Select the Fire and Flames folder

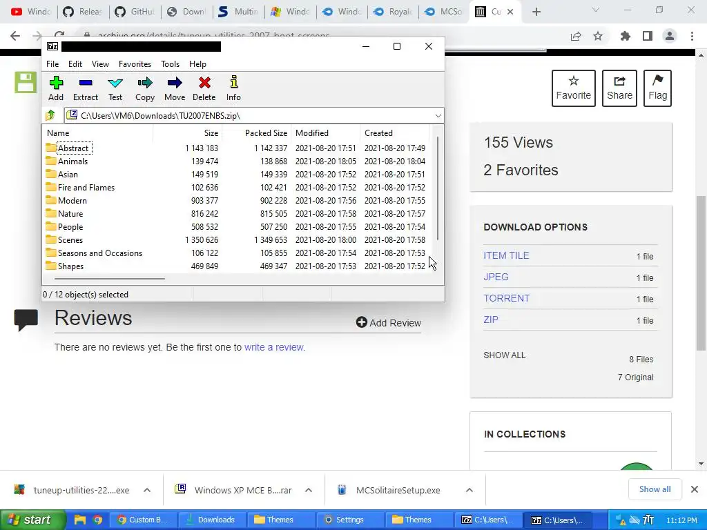(x=80, y=188)
